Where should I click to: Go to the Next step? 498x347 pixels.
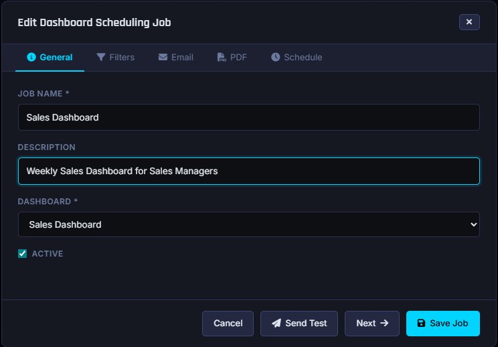coord(372,323)
